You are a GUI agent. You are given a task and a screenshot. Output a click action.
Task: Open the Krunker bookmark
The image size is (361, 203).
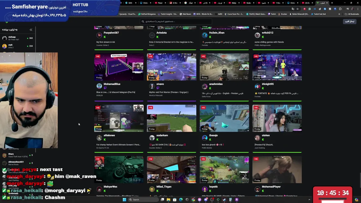(x=282, y=14)
